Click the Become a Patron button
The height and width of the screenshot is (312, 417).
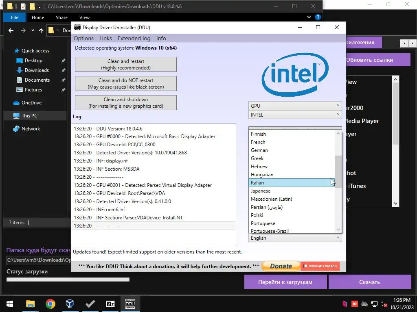click(320, 266)
